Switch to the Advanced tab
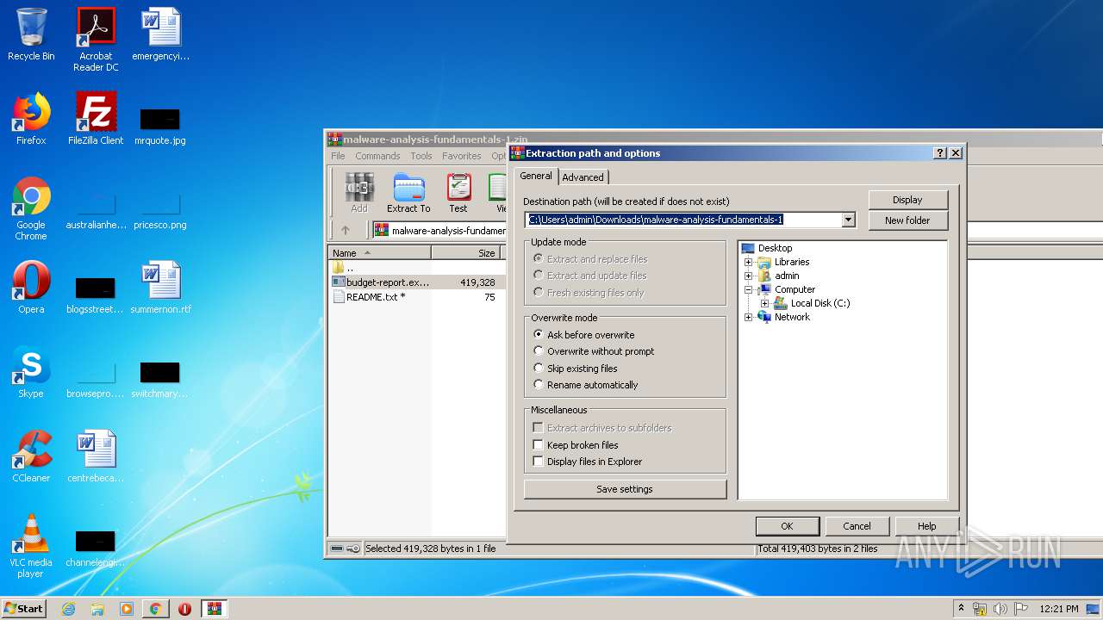The image size is (1103, 620). (583, 177)
